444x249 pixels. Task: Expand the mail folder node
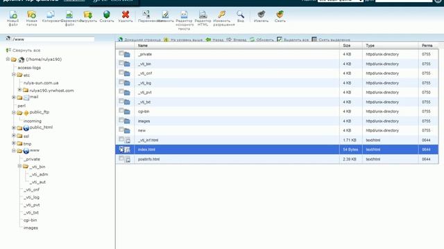coord(14,97)
